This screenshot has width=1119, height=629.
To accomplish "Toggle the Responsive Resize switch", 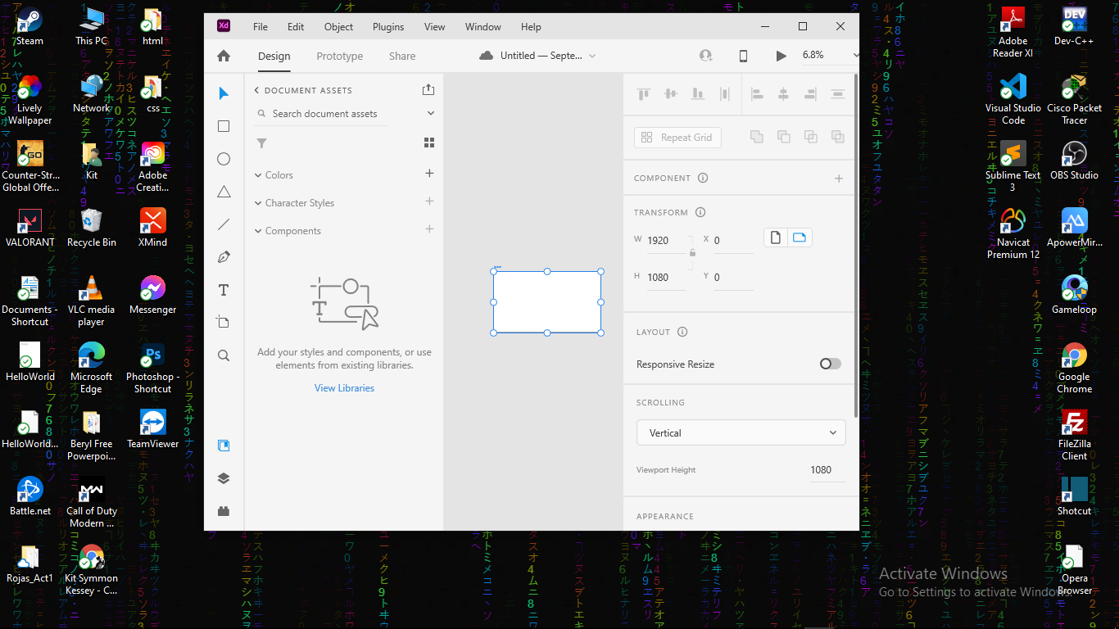I will coord(830,364).
